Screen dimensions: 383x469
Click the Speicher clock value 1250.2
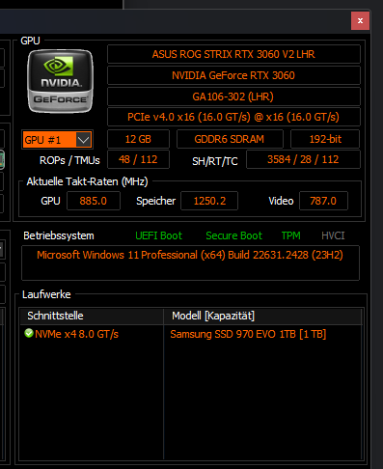[x=209, y=201]
